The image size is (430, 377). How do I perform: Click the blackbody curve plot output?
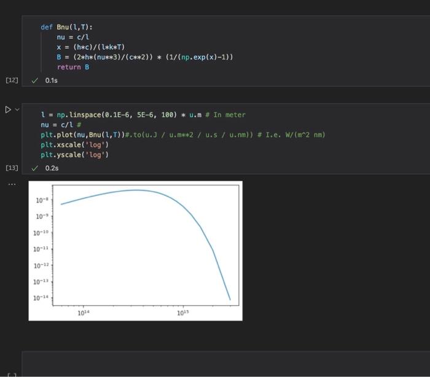pos(136,251)
